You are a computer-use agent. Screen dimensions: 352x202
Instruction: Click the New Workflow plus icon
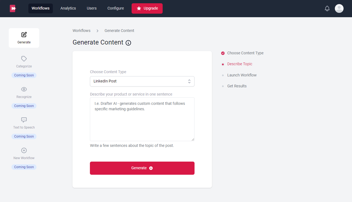[x=24, y=150]
